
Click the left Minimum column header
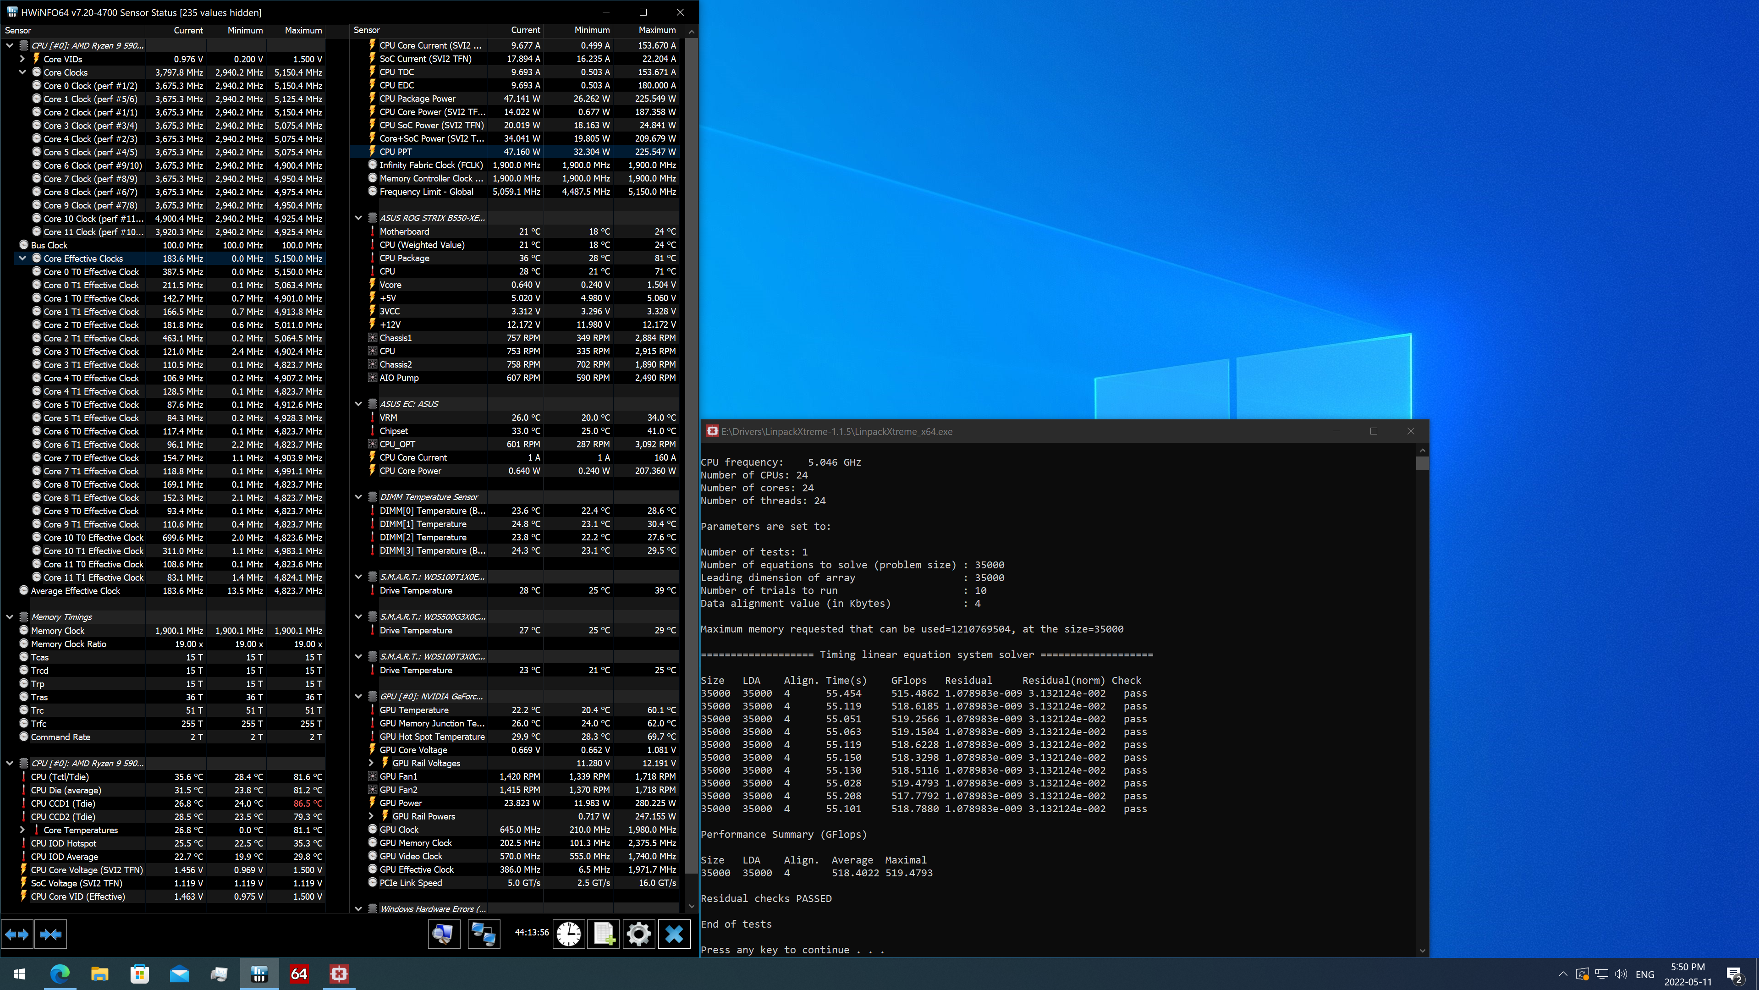pyautogui.click(x=236, y=30)
